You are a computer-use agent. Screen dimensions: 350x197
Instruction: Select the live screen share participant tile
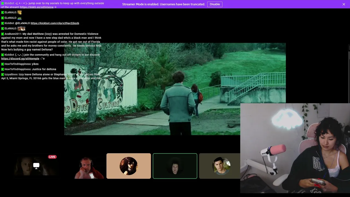[x=36, y=166]
